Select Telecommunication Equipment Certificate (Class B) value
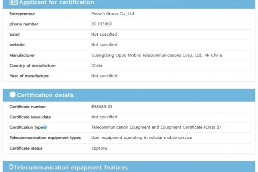This screenshot has width=258, height=172. [156, 127]
